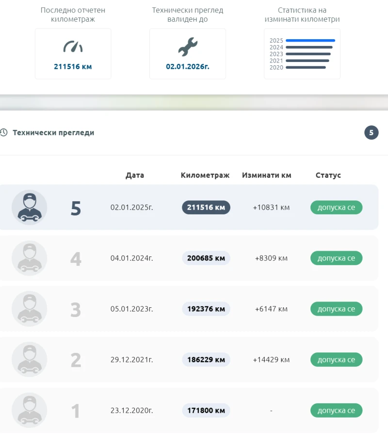Click the inspections count badge showing 5
This screenshot has height=438, width=388.
coord(371,133)
